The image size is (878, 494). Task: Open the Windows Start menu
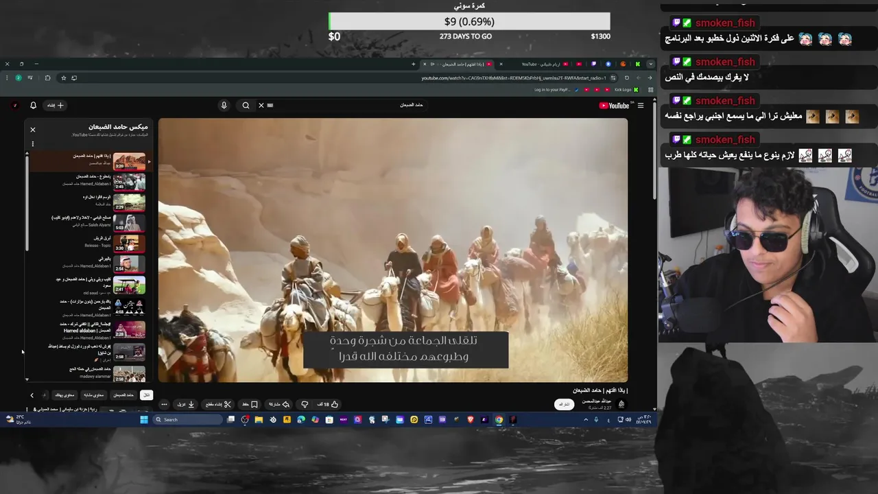click(x=144, y=420)
